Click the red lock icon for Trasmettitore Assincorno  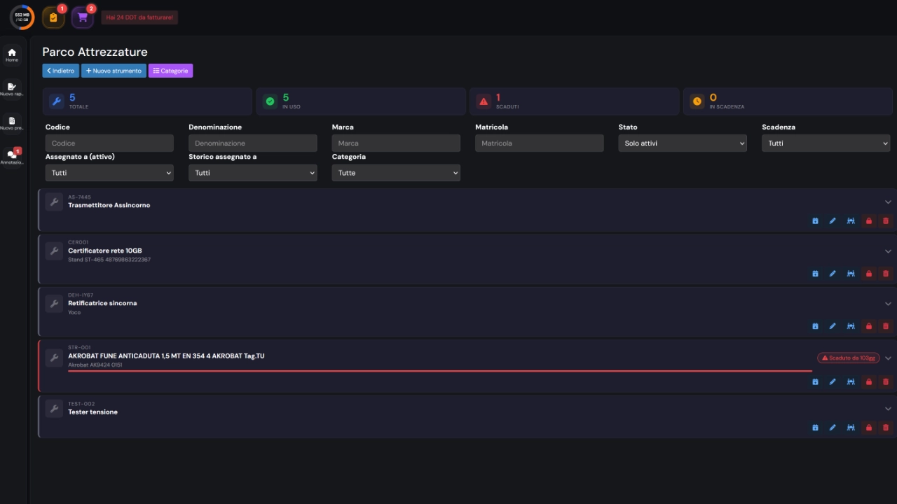(869, 221)
